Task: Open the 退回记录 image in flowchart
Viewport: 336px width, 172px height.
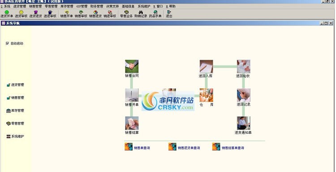Action: [244, 95]
